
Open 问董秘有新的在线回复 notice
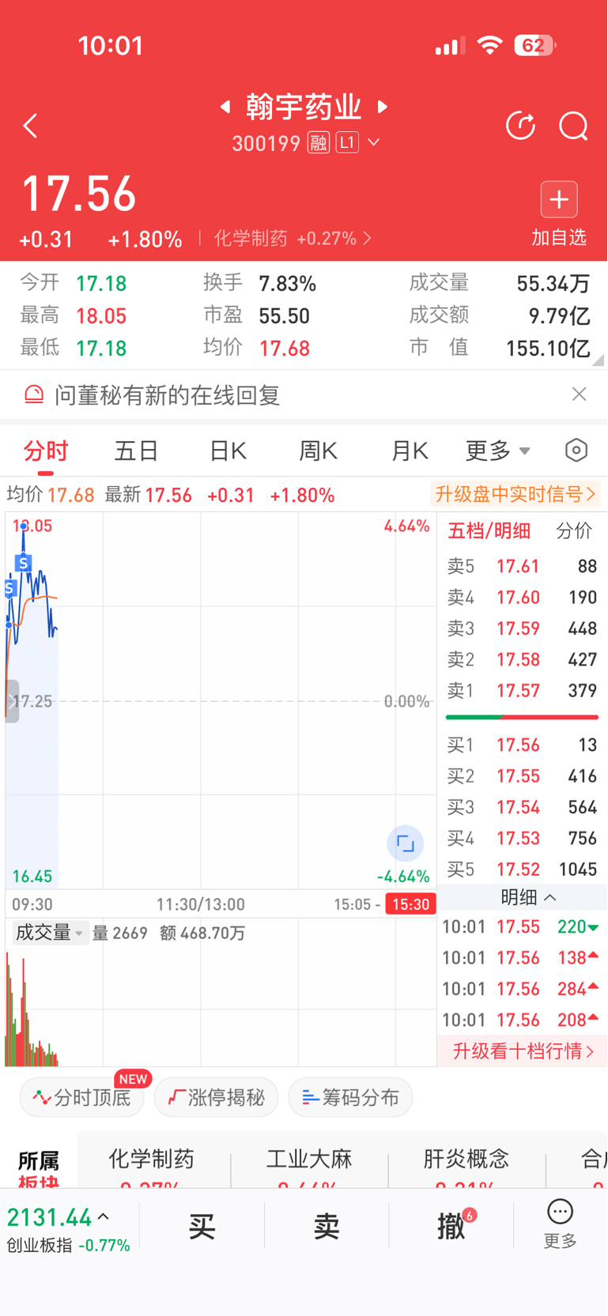167,394
